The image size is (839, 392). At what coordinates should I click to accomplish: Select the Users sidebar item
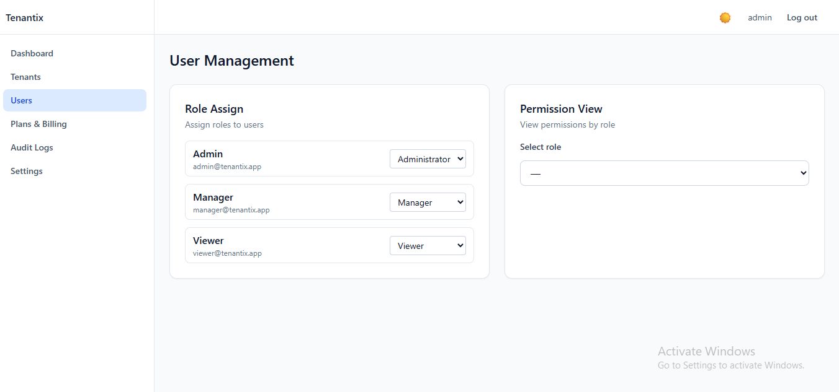point(21,100)
